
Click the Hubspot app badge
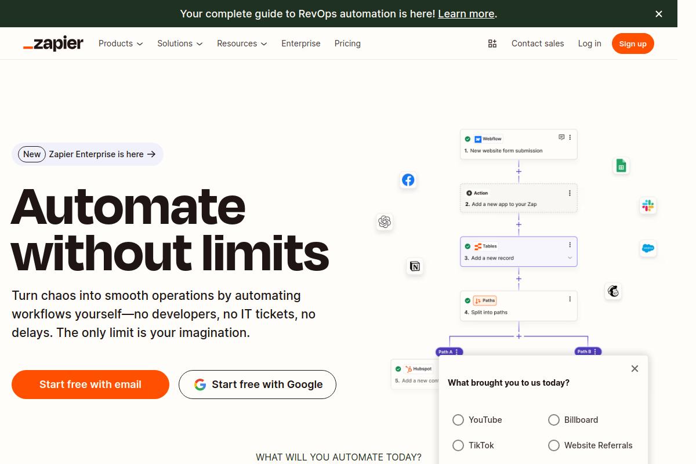pos(418,369)
